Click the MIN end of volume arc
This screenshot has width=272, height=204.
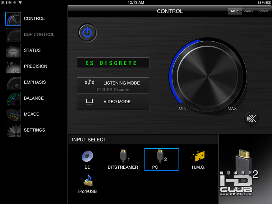(x=182, y=109)
